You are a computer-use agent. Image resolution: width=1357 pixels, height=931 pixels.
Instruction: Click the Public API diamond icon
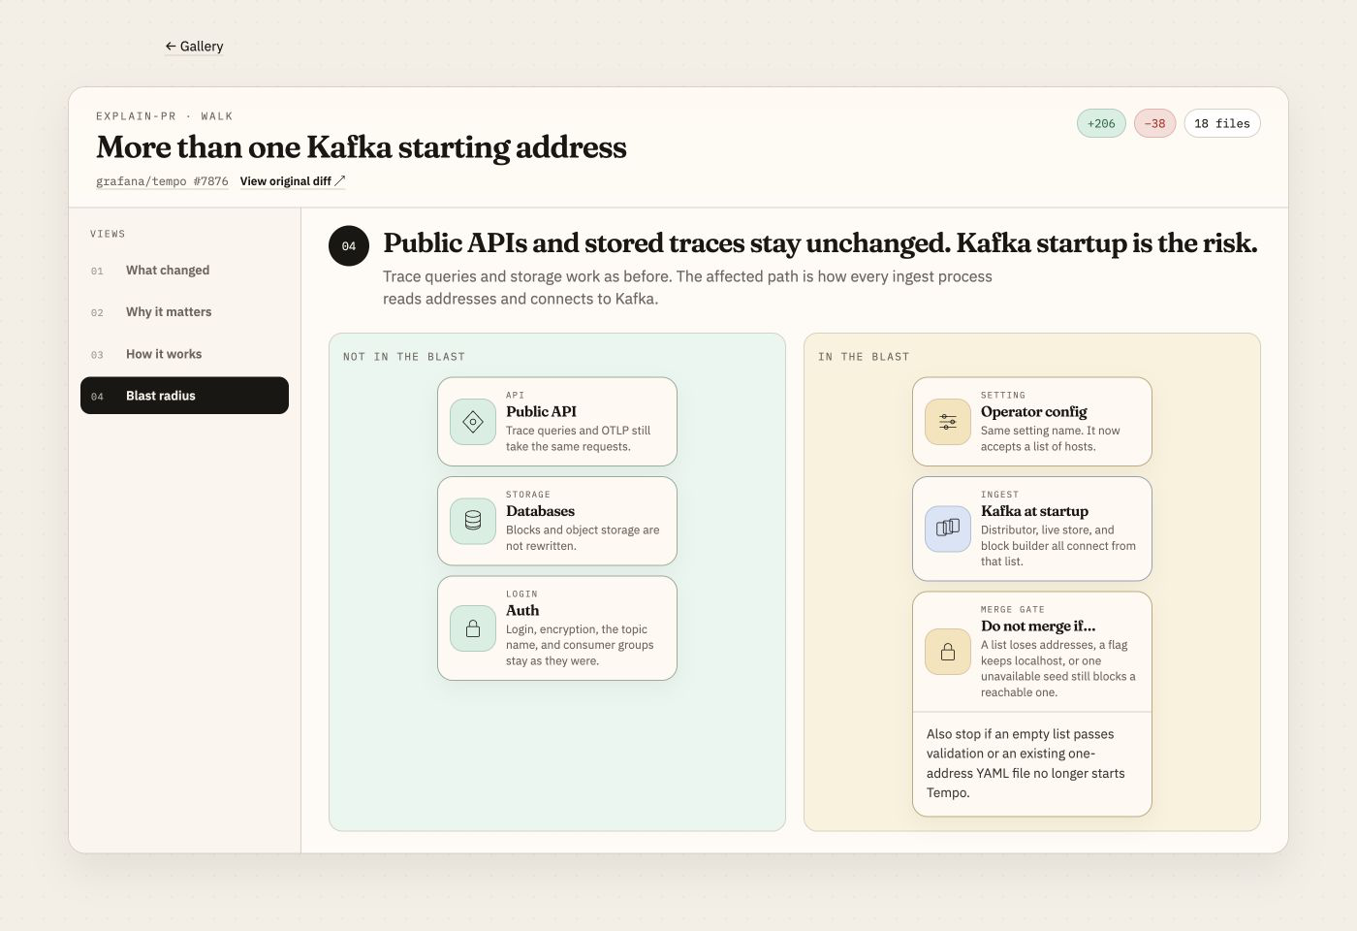pos(473,422)
